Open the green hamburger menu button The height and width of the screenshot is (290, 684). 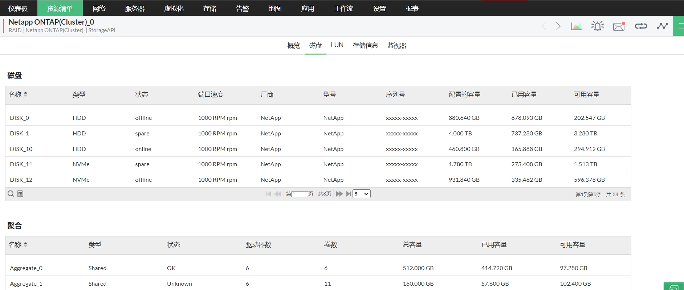pos(679,26)
